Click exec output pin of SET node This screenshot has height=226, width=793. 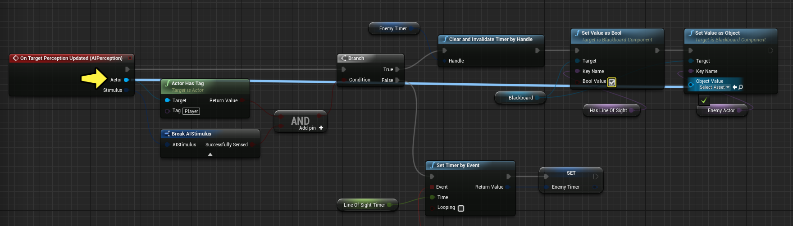[x=596, y=176]
